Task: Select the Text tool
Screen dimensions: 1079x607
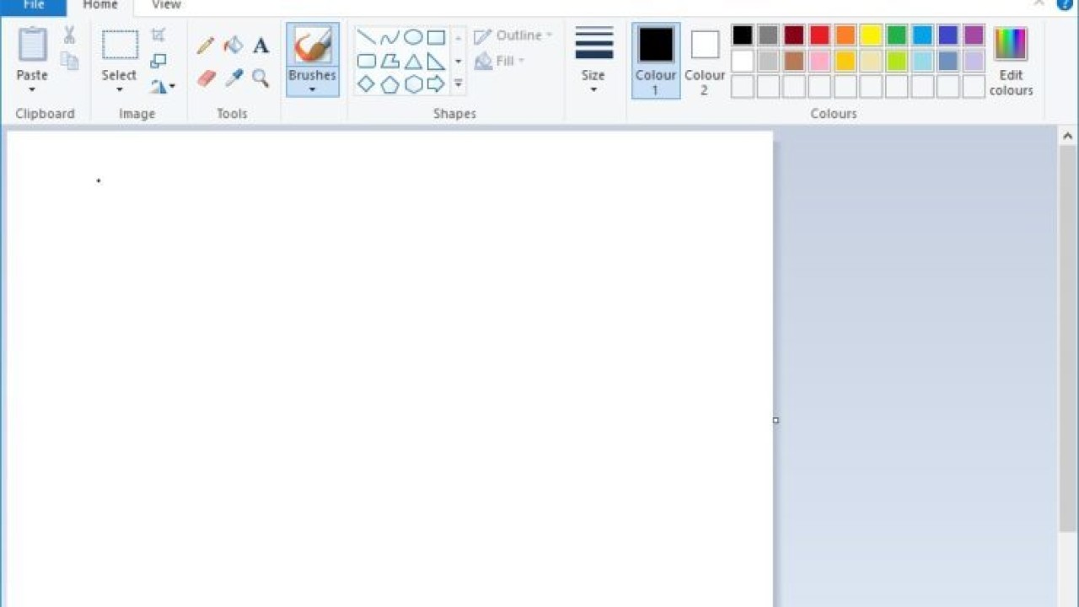Action: point(260,46)
